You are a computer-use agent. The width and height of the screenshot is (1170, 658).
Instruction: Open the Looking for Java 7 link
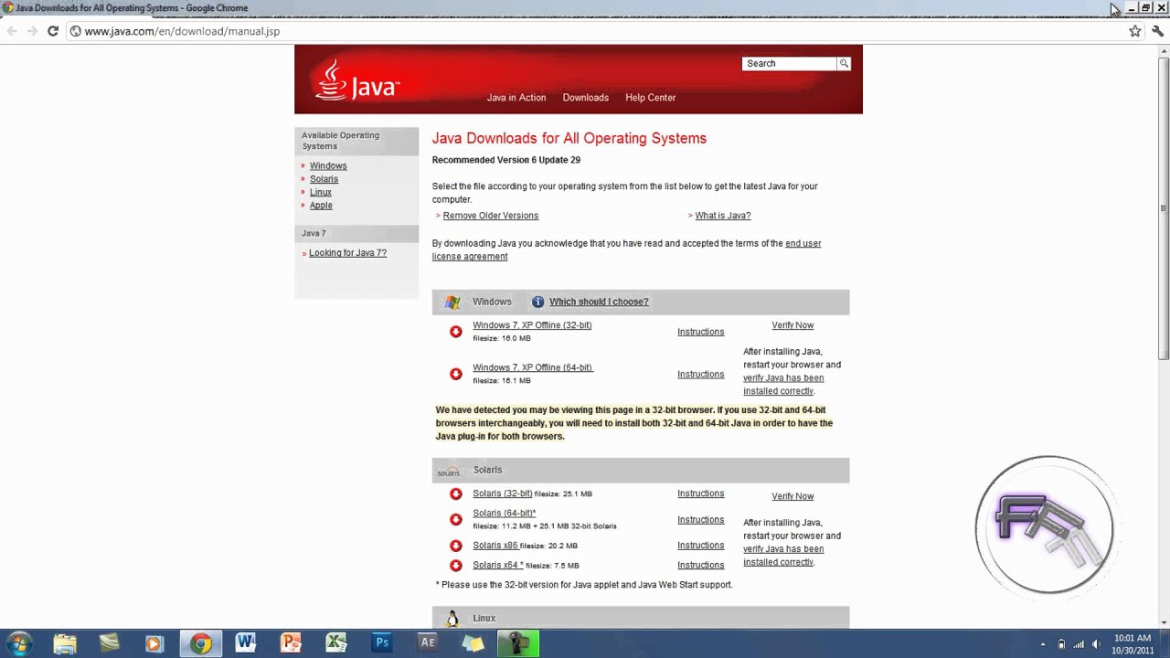(x=347, y=253)
